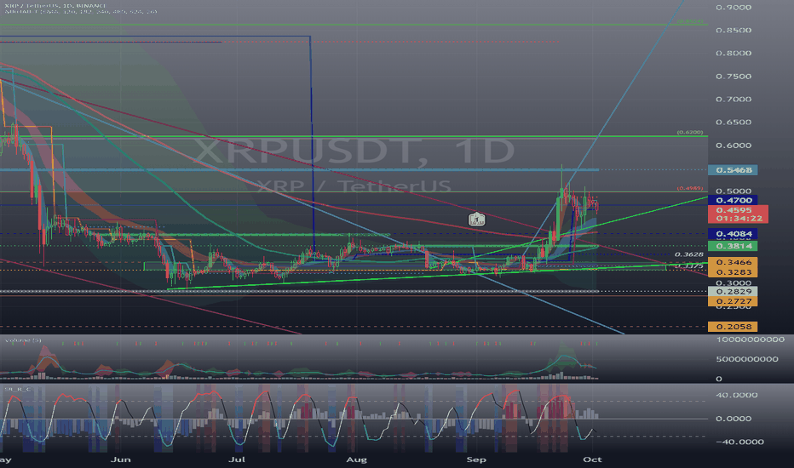Click the 0.4700 blue price label
This screenshot has width=794, height=468.
click(733, 200)
